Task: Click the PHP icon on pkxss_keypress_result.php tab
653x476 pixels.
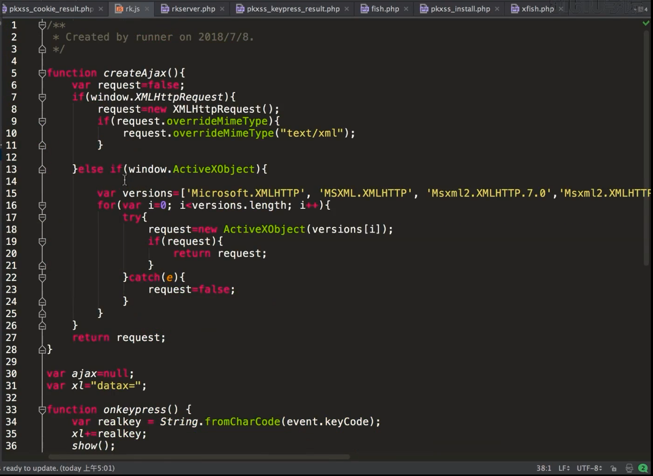Action: (x=240, y=9)
